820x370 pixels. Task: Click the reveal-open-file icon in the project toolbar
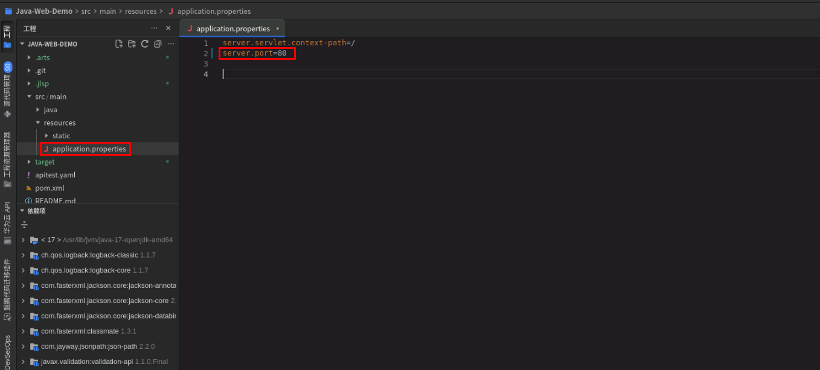[x=158, y=43]
